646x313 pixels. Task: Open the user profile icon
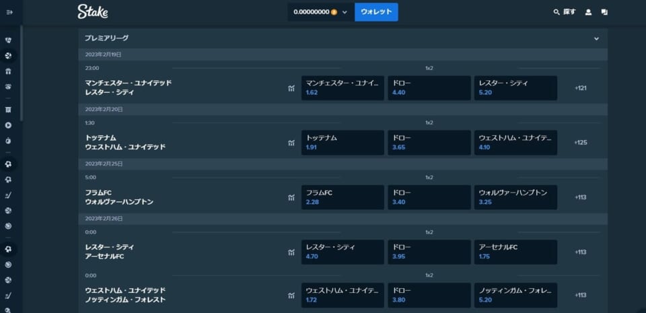click(x=588, y=12)
